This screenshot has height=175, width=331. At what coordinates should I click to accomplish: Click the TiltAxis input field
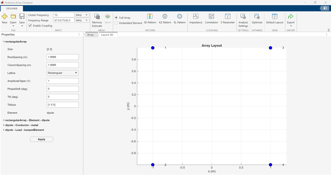pyautogui.click(x=63, y=105)
